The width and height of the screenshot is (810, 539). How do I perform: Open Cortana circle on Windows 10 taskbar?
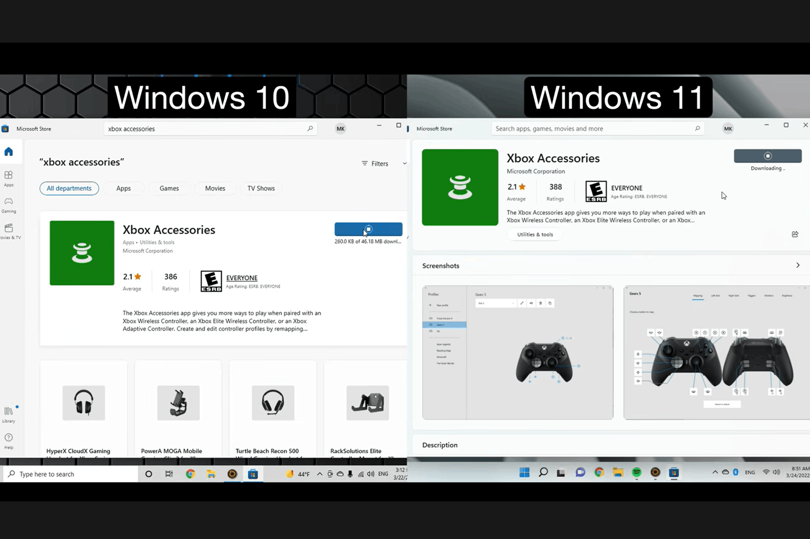pos(148,474)
